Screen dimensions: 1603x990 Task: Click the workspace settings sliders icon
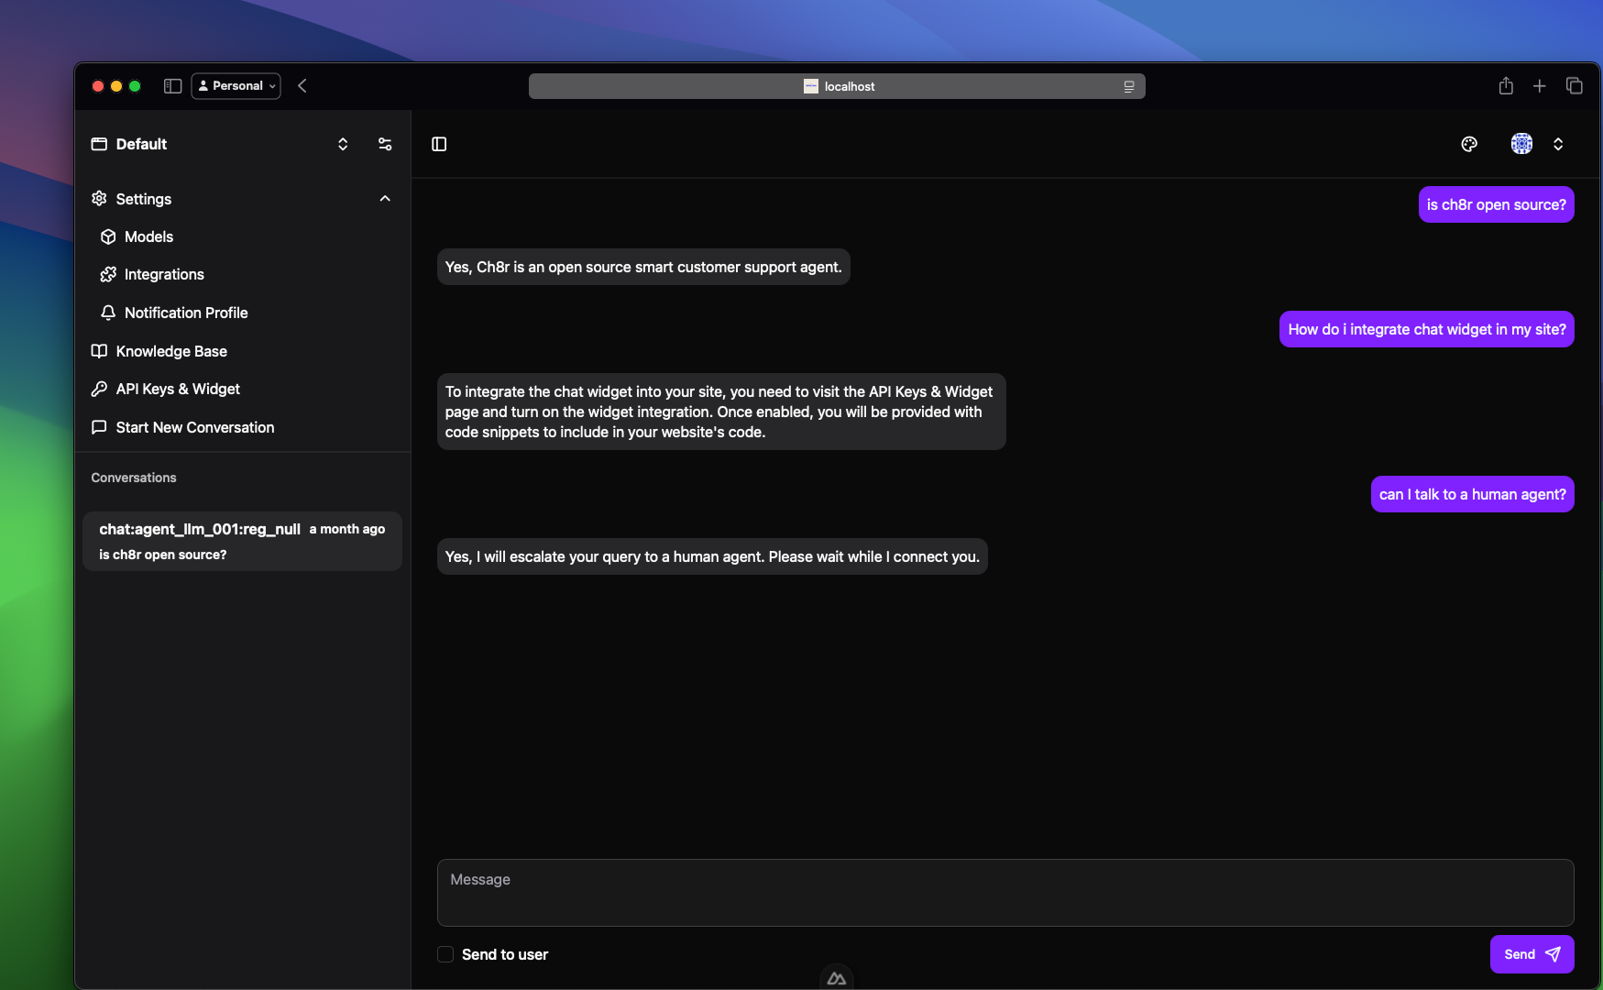[x=385, y=144]
